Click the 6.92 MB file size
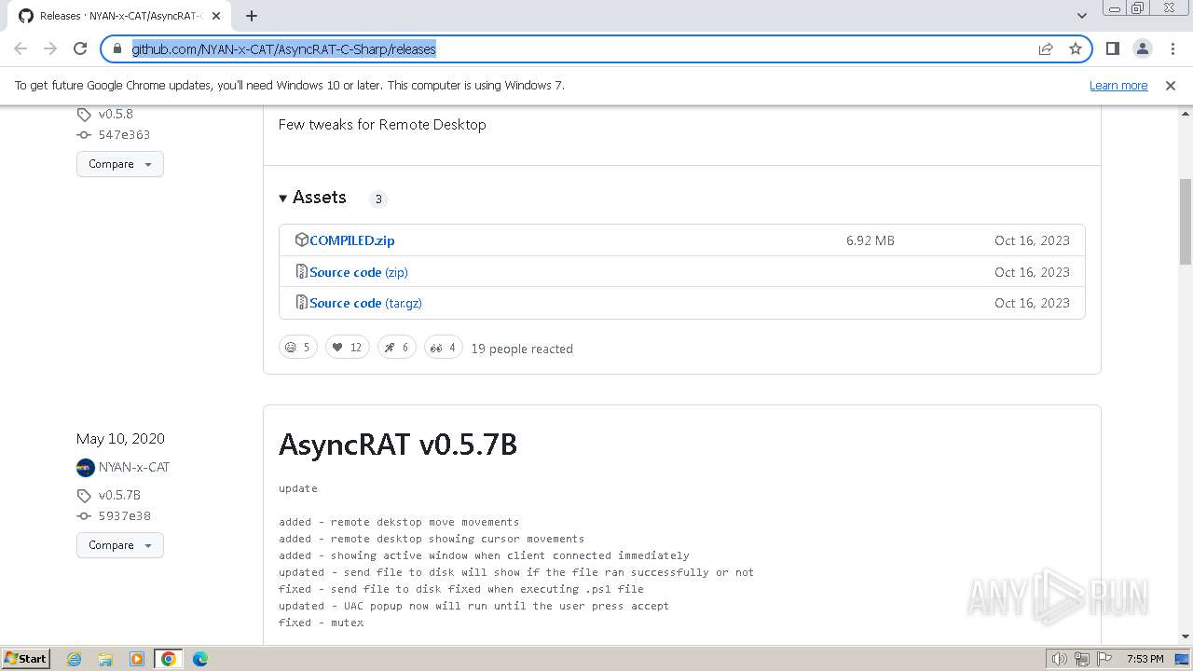Screen dimensions: 1193x671 click(871, 240)
